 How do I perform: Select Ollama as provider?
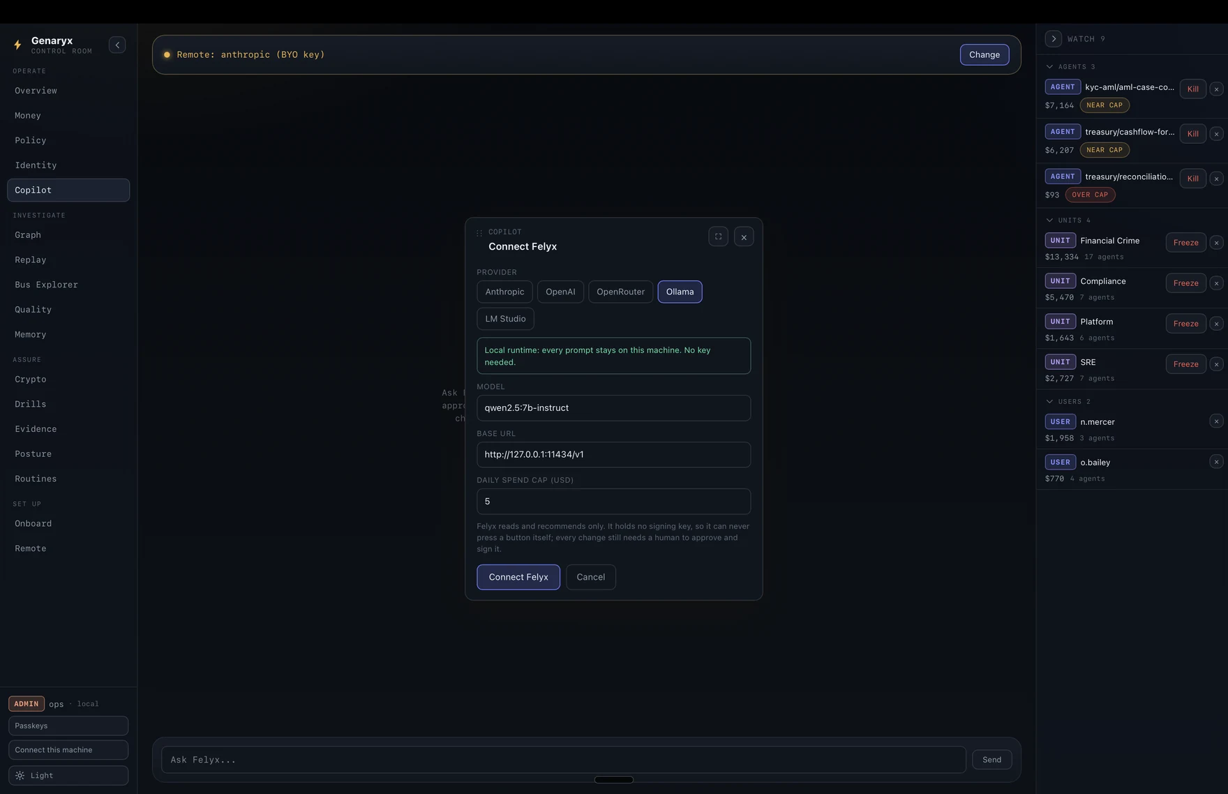680,292
